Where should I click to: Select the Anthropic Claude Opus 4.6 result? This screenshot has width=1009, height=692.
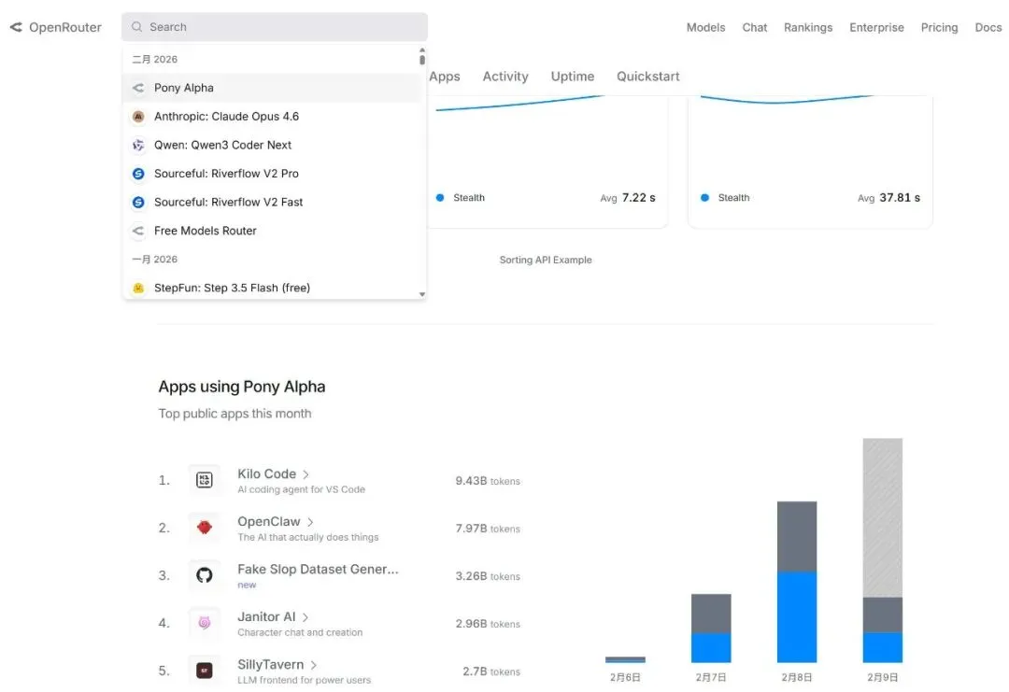coord(274,117)
